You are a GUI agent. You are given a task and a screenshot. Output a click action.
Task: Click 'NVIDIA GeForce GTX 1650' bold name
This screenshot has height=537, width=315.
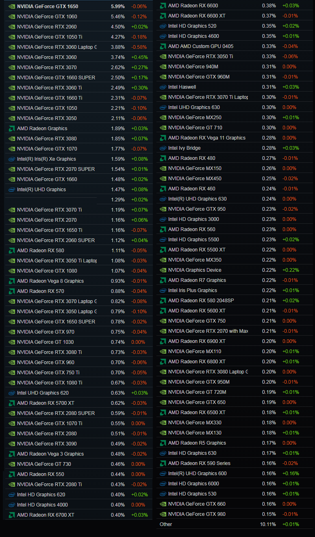coord(48,7)
